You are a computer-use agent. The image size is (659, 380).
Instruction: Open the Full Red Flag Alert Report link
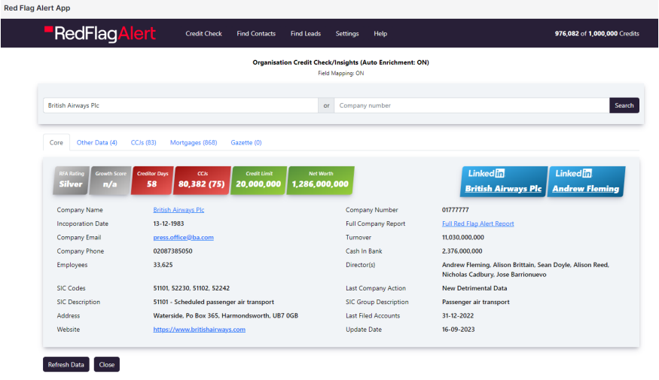(477, 223)
